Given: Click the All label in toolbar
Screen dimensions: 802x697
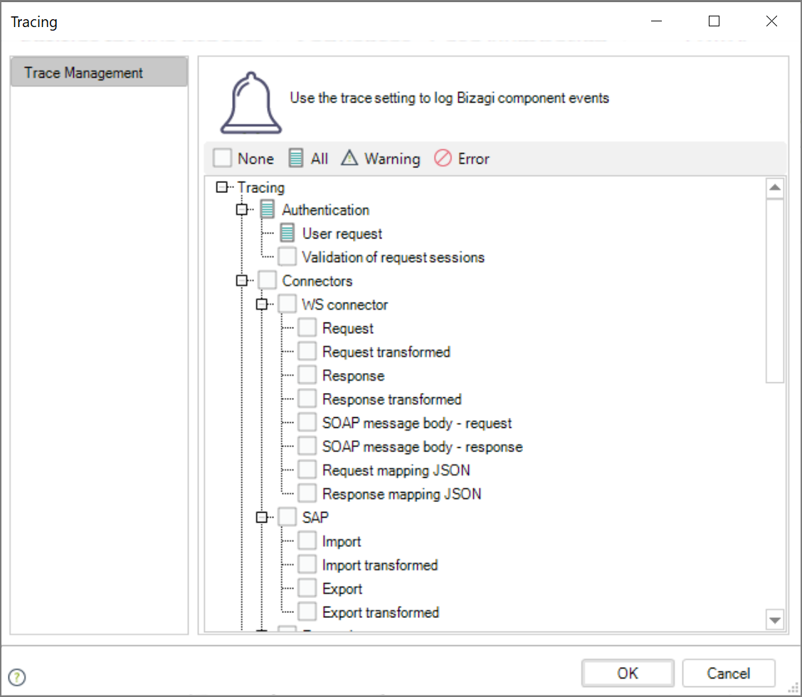Looking at the screenshot, I should tap(319, 159).
